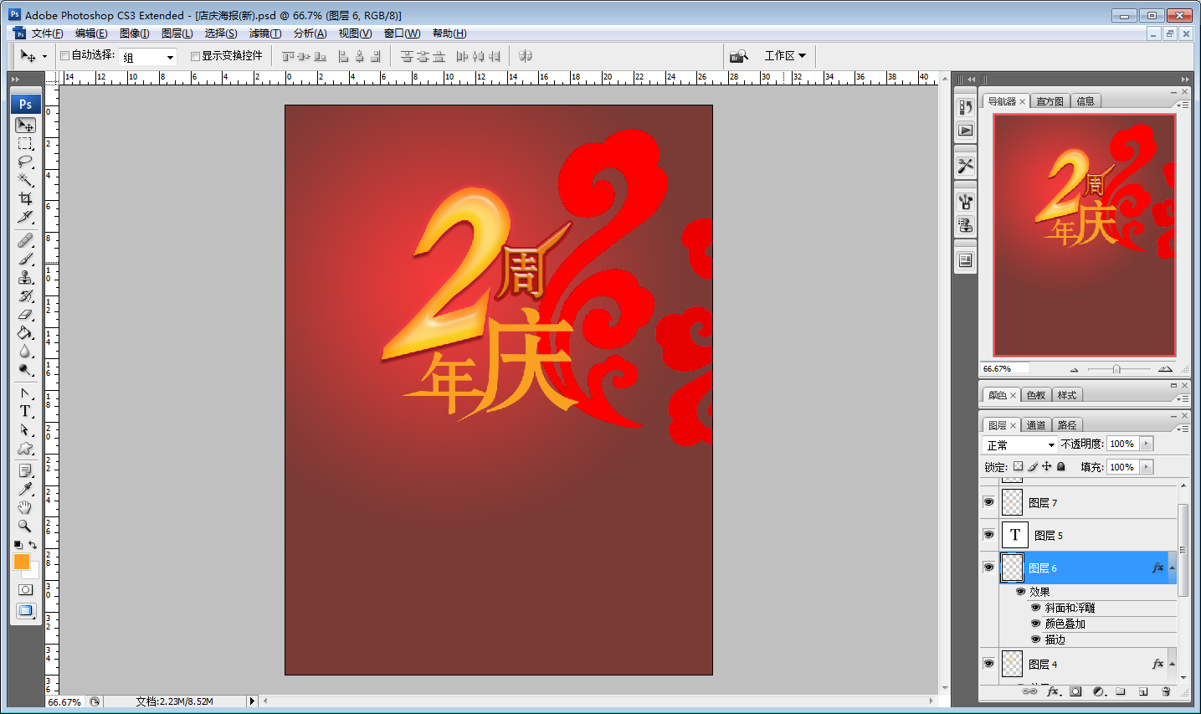1201x714 pixels.
Task: Select the Pen tool
Action: [x=25, y=393]
